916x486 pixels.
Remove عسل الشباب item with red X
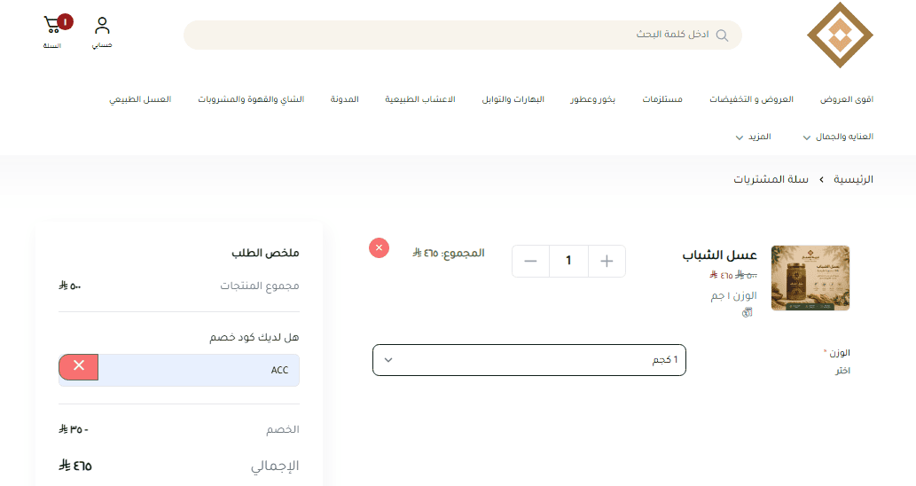(x=379, y=247)
